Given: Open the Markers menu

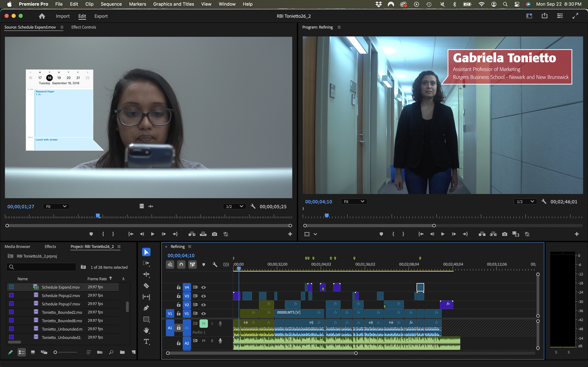Looking at the screenshot, I should (138, 4).
